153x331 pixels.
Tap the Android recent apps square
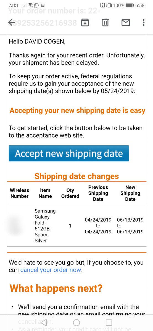tap(109, 322)
